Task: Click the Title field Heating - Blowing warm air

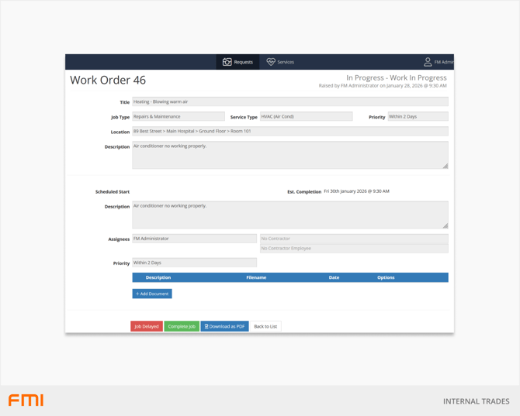Action: point(290,101)
